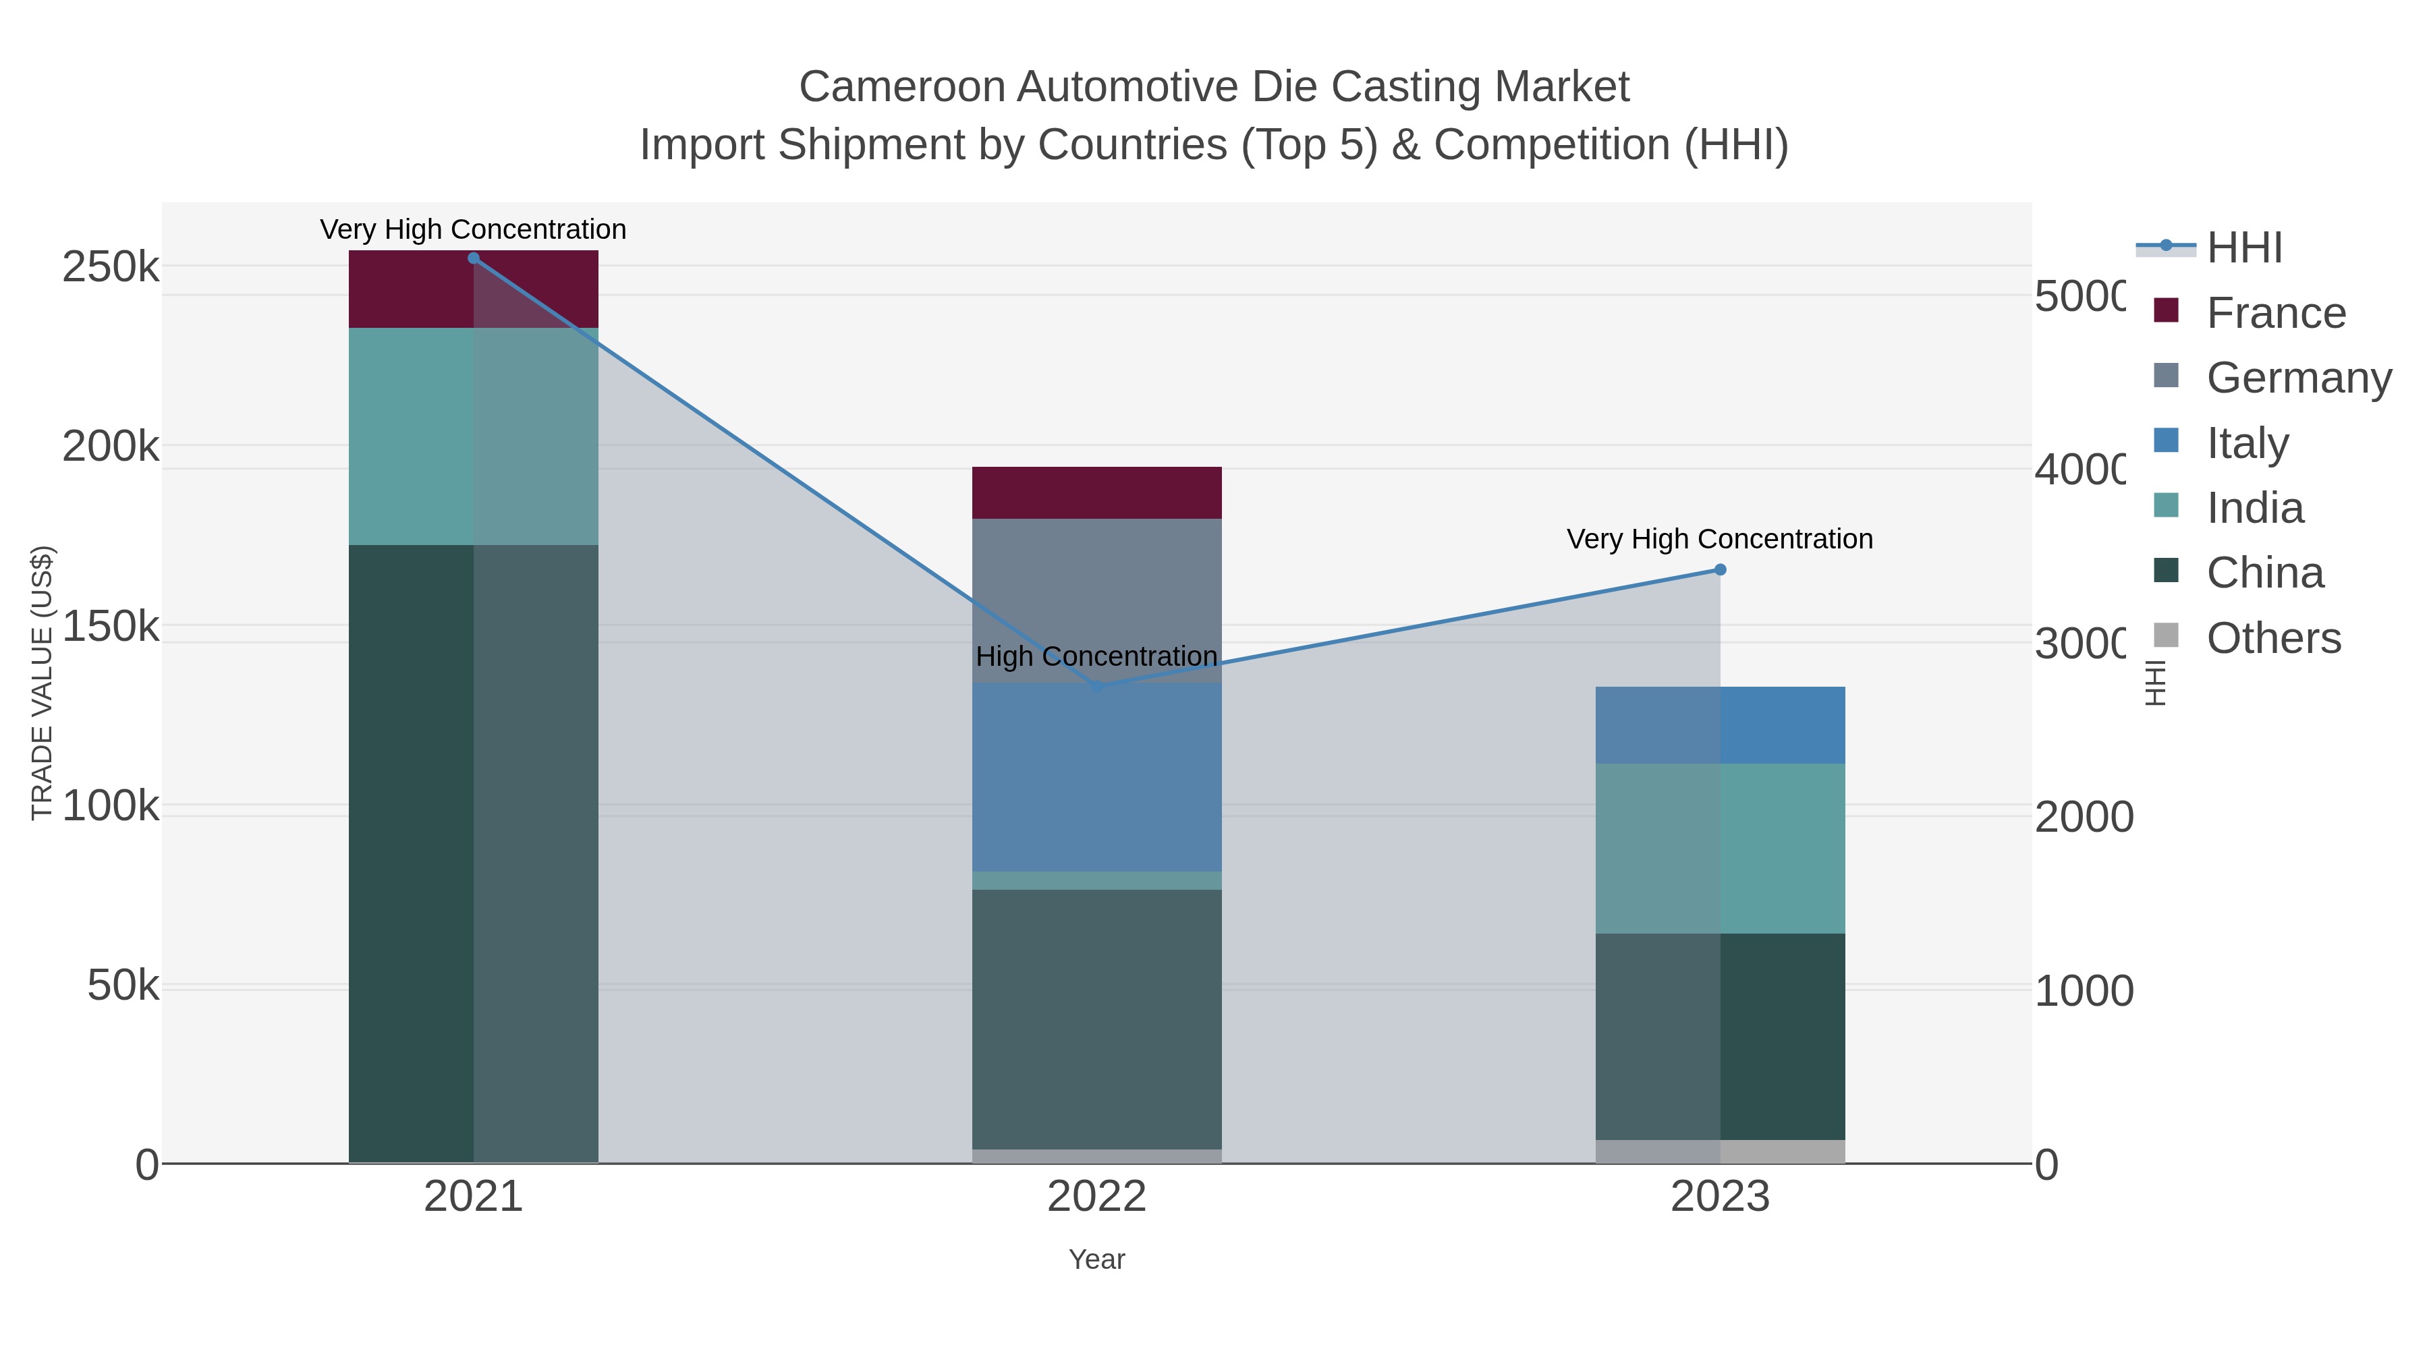The height and width of the screenshot is (1366, 2429).
Task: Click the 2000 HHI axis tick label
Action: tap(2084, 818)
